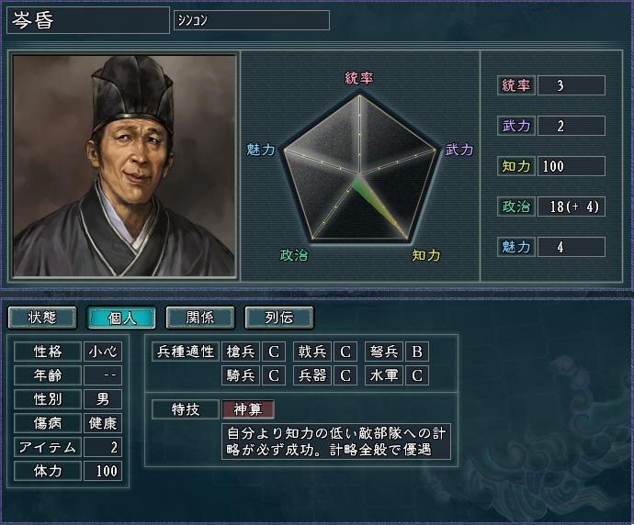Select the 魅力 stat label box

coord(516,247)
